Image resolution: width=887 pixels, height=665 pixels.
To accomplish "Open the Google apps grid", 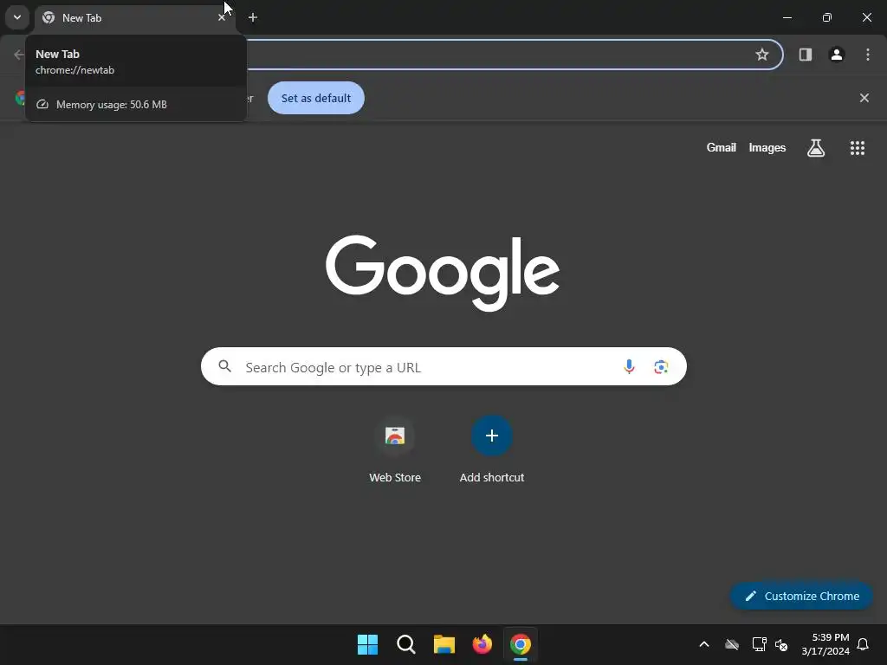I will [858, 148].
